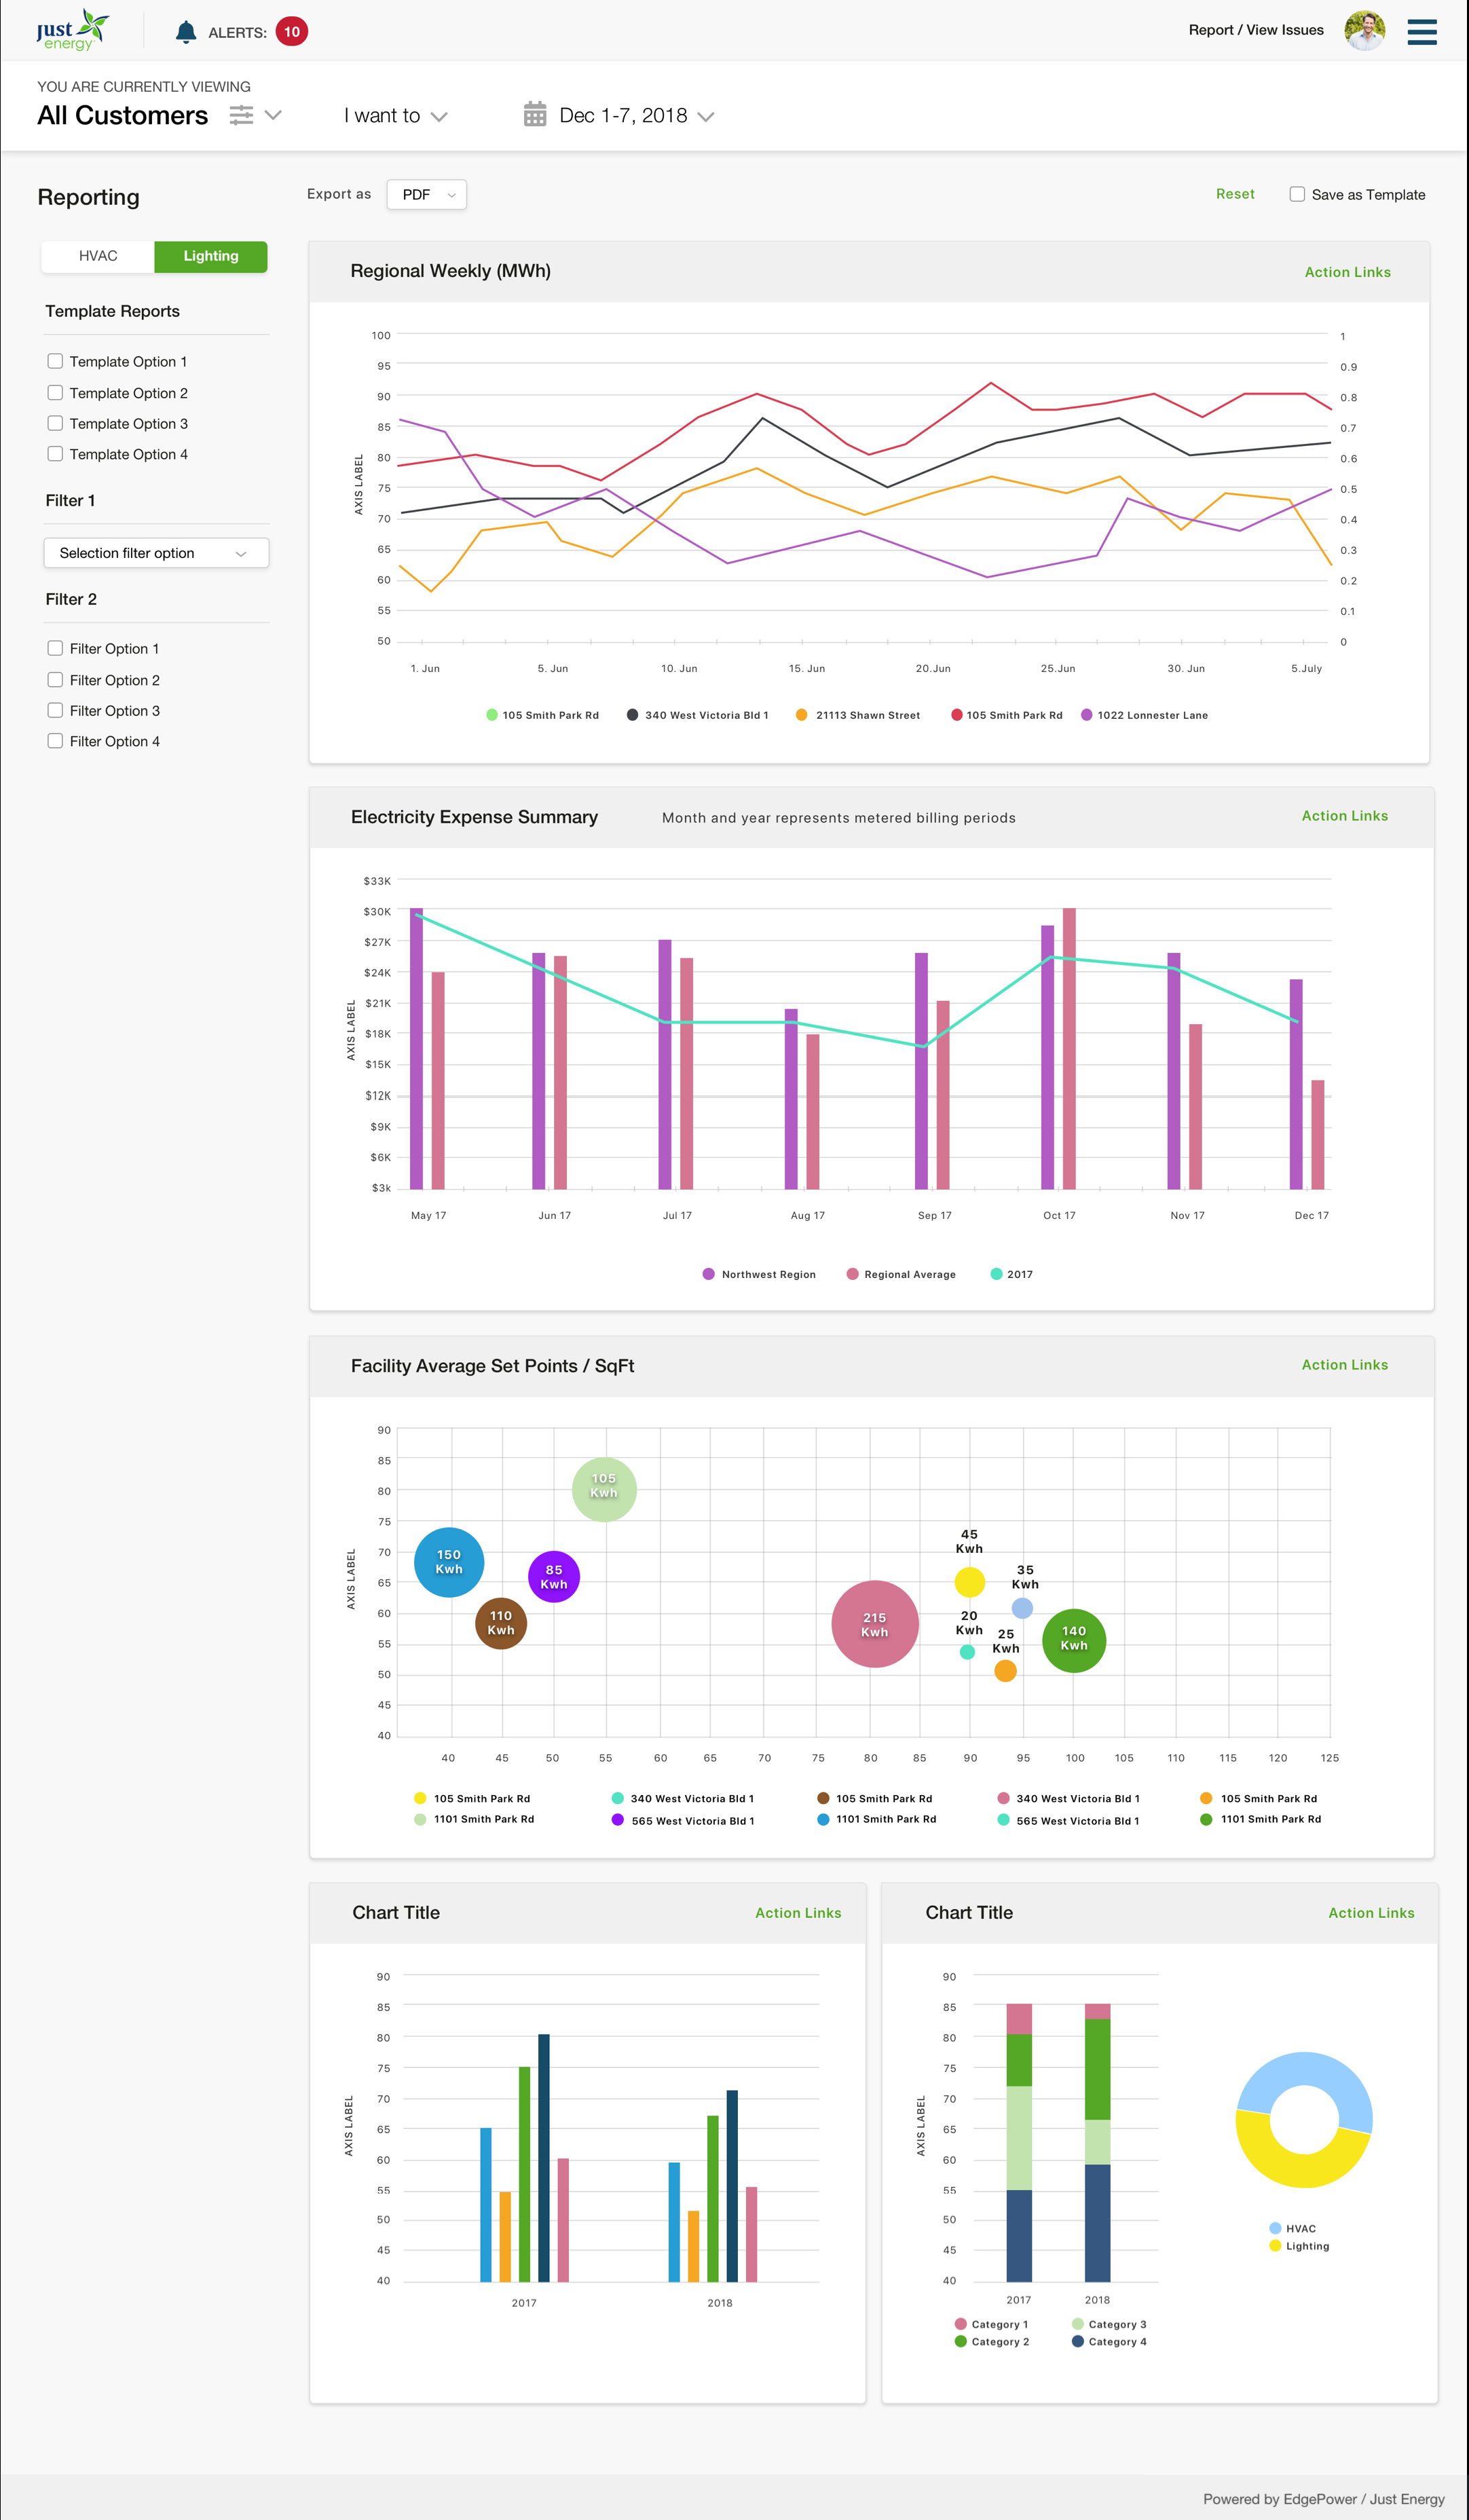Screen dimensions: 1469x2520
Task: Click the Reporting heading
Action: click(89, 197)
